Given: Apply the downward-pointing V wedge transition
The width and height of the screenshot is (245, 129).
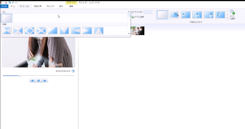Looking at the screenshot, I should click(64, 31).
